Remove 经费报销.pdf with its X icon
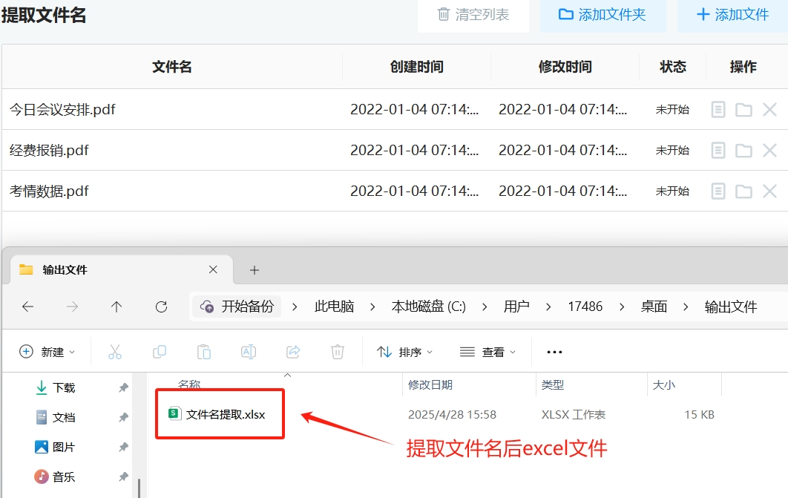788x498 pixels. (x=770, y=150)
